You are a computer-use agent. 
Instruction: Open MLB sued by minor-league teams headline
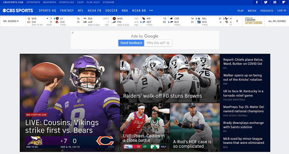pyautogui.click(x=244, y=141)
